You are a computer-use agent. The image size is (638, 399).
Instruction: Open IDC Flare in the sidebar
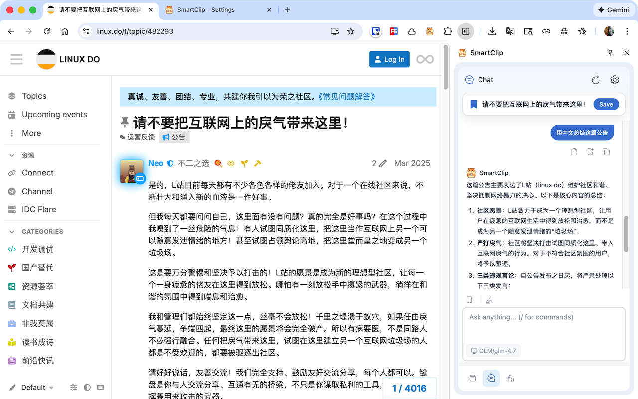pyautogui.click(x=39, y=209)
